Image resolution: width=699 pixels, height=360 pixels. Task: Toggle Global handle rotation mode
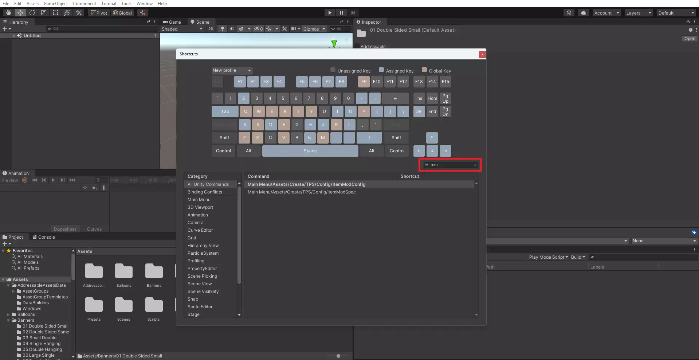tap(122, 13)
